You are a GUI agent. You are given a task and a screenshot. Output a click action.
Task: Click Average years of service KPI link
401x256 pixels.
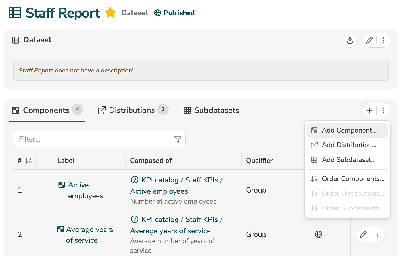point(170,231)
